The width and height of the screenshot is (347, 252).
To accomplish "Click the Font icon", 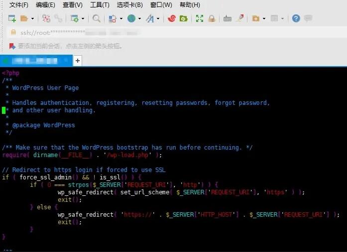I will coord(150,18).
